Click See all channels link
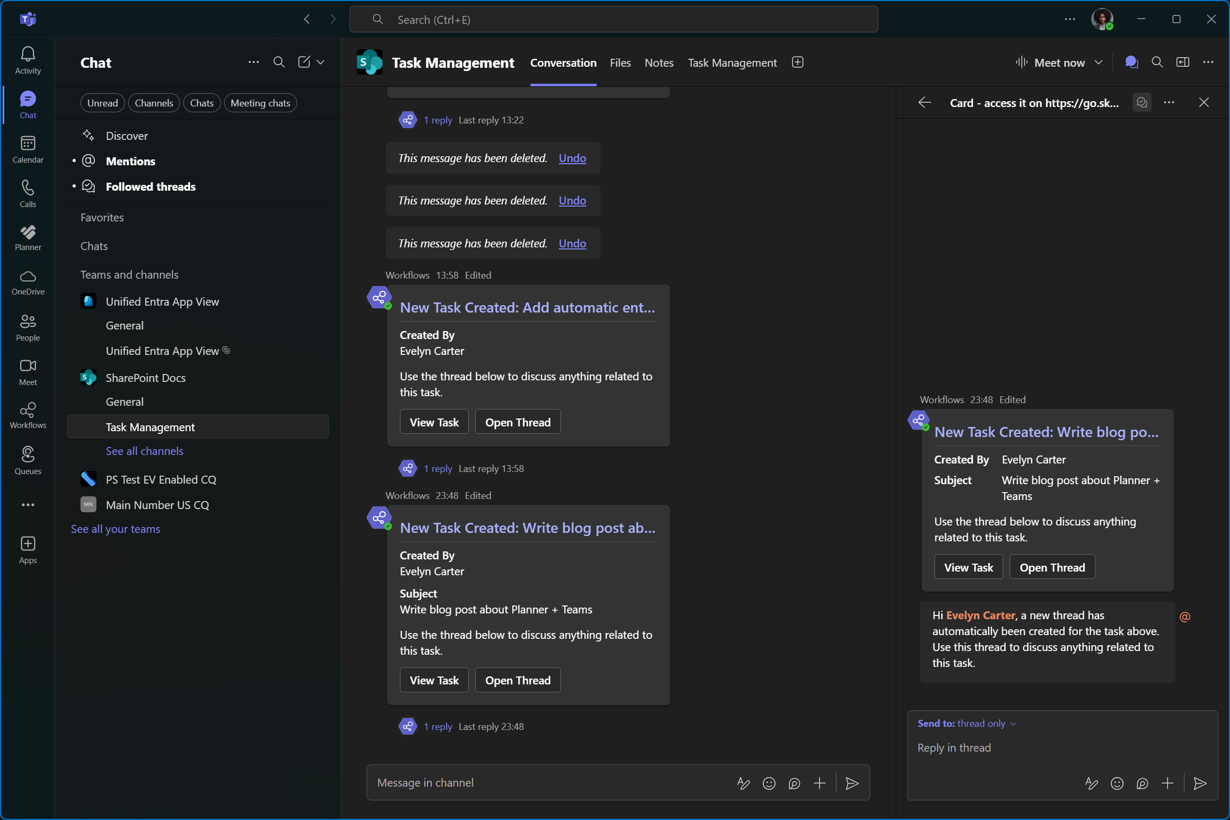1230x820 pixels. point(144,451)
